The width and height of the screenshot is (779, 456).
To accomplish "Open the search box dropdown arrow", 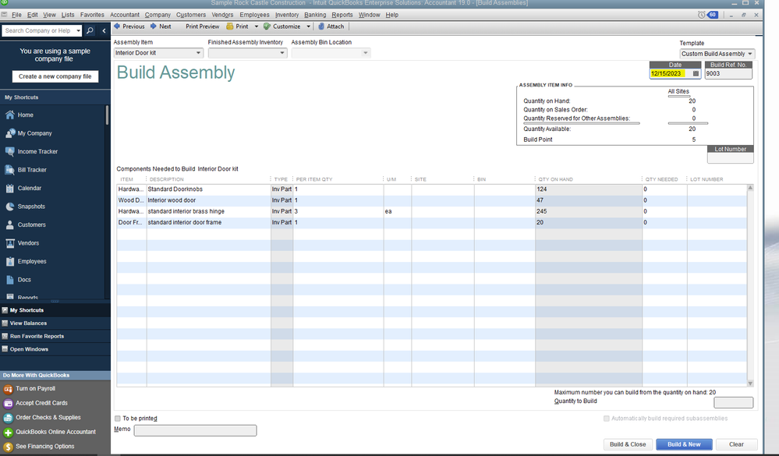I will click(x=79, y=31).
